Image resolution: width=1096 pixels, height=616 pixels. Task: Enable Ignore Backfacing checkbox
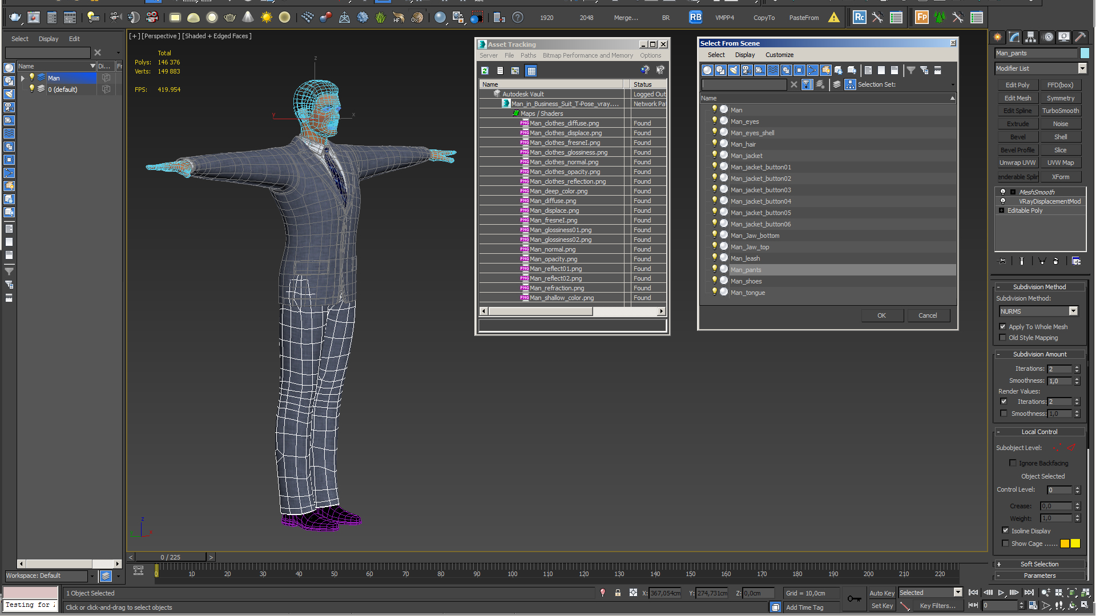[1013, 463]
